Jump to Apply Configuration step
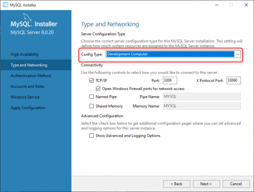 pos(28,108)
